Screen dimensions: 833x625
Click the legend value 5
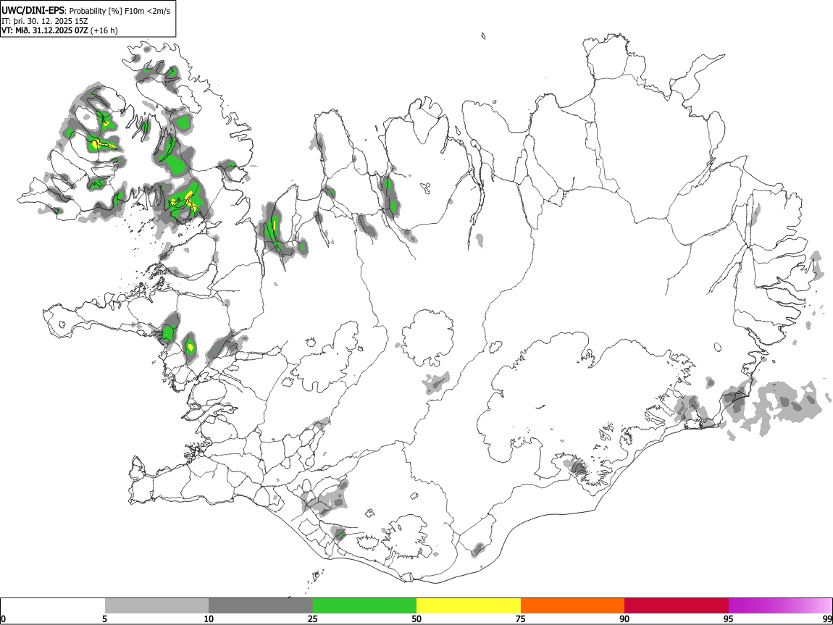pos(104,618)
